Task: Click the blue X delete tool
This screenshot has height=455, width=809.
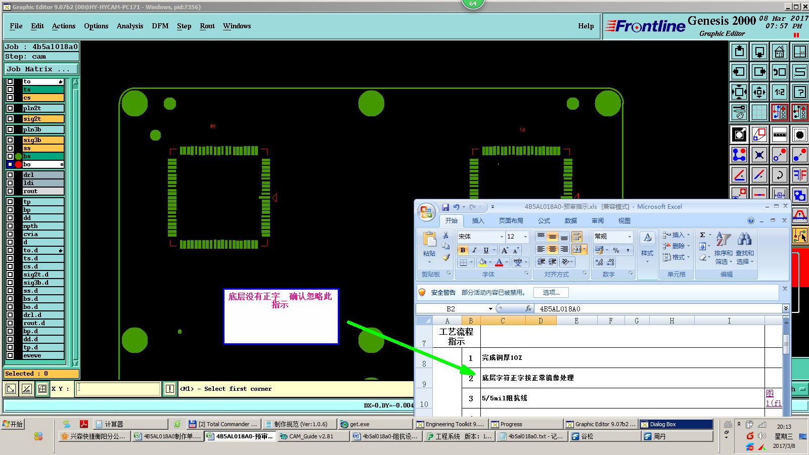Action: pos(759,155)
